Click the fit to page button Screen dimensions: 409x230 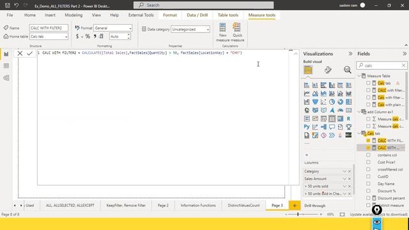(x=342, y=215)
